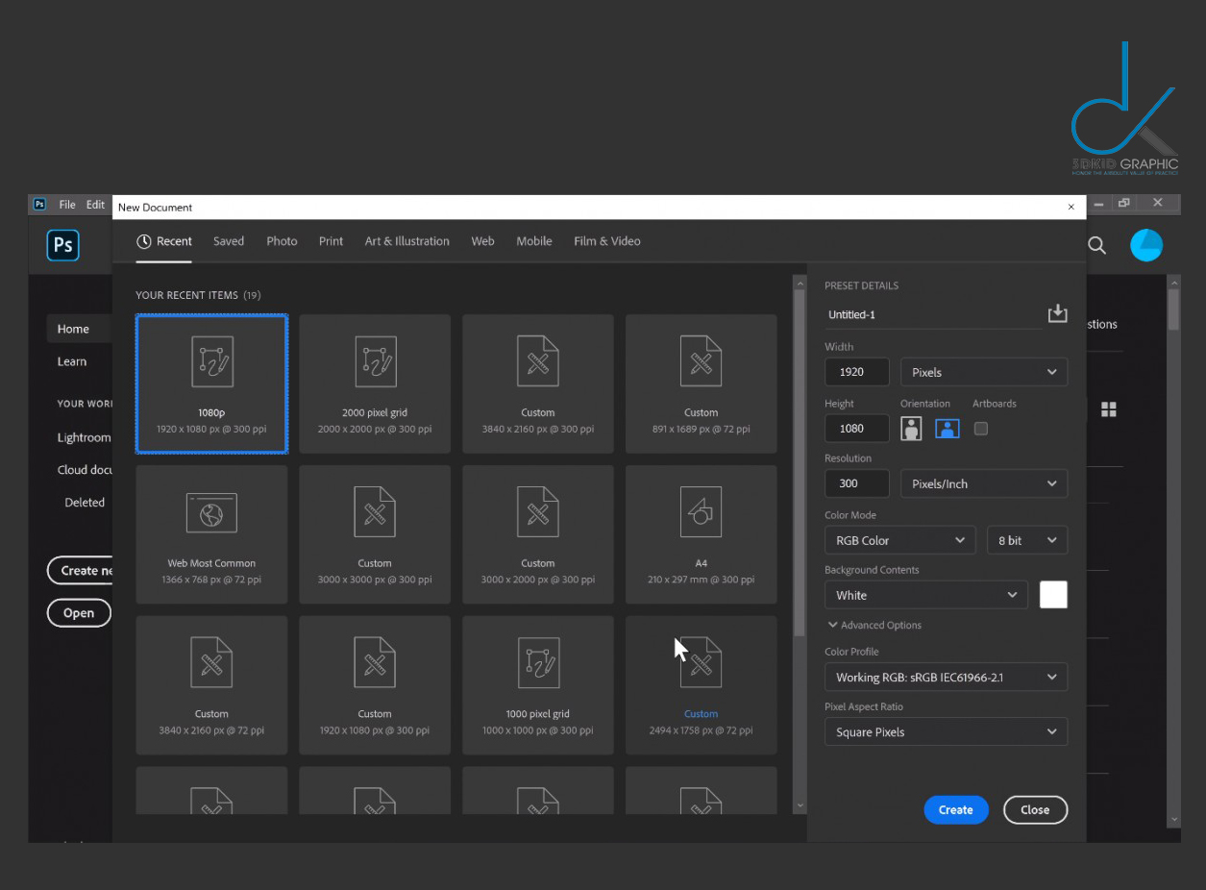The image size is (1206, 890).
Task: Click the blue Create button
Action: [955, 810]
